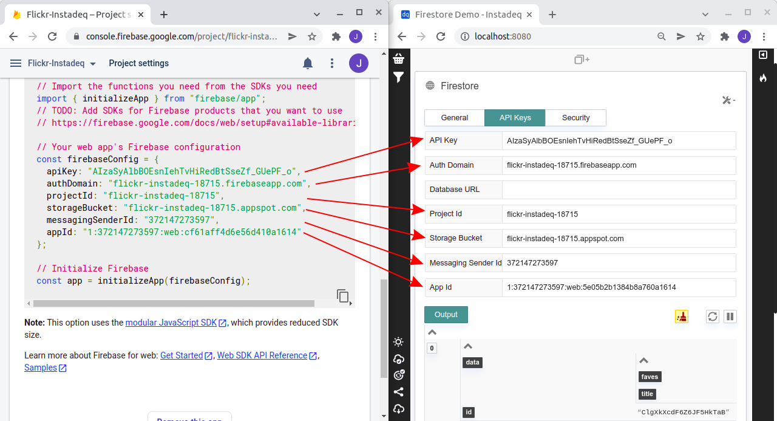Click the empty Database URL field
Screen dimensions: 777x421
pos(619,190)
